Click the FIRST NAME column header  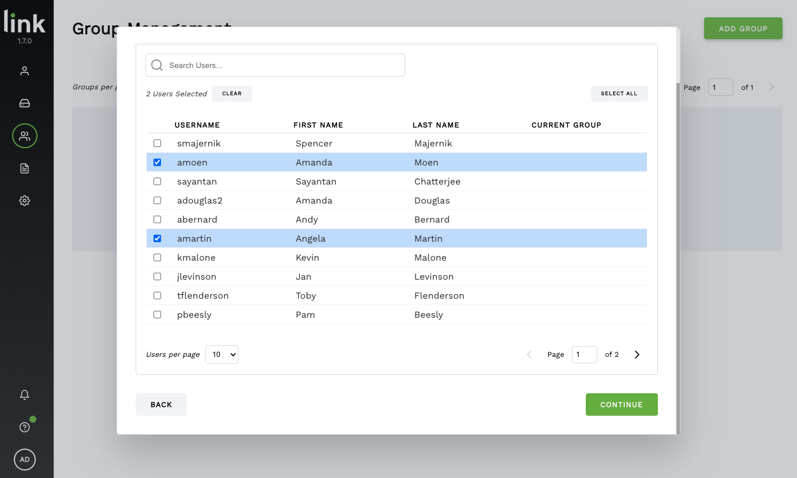tap(319, 125)
